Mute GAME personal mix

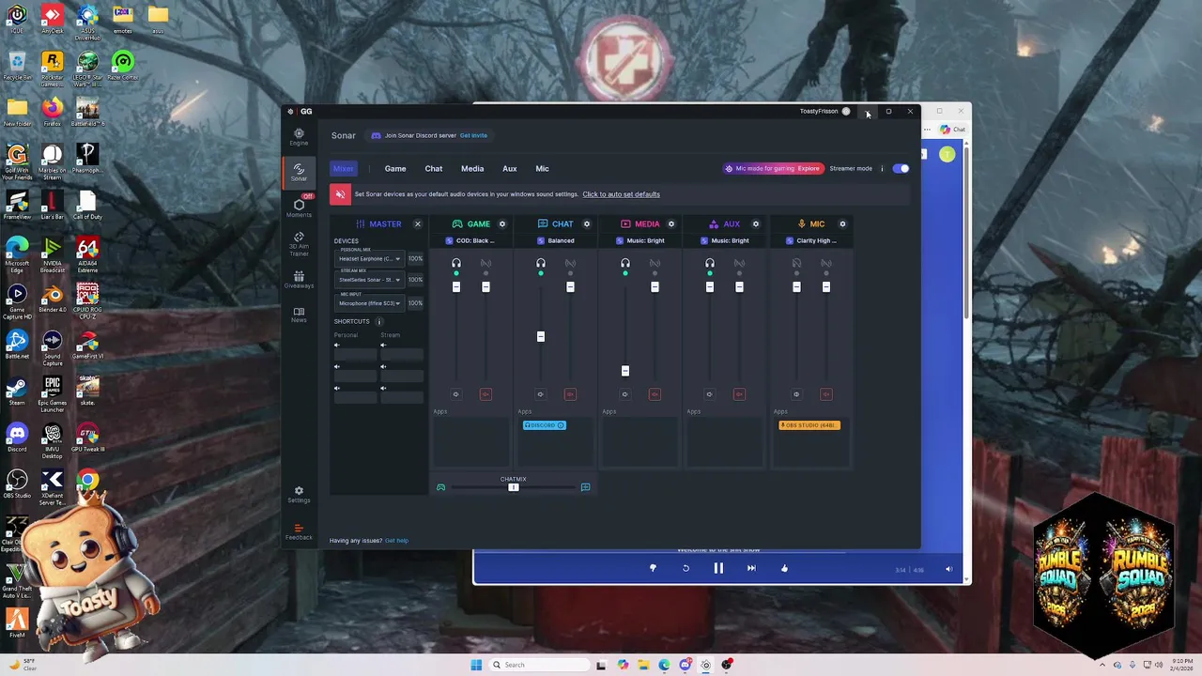click(455, 394)
